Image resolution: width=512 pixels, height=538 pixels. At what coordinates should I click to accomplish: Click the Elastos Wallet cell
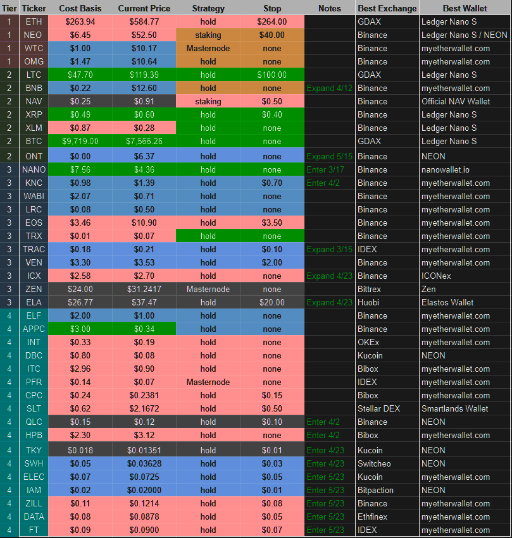[x=465, y=302]
